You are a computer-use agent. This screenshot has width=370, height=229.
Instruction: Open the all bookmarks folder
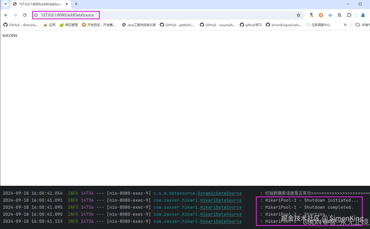[363, 25]
